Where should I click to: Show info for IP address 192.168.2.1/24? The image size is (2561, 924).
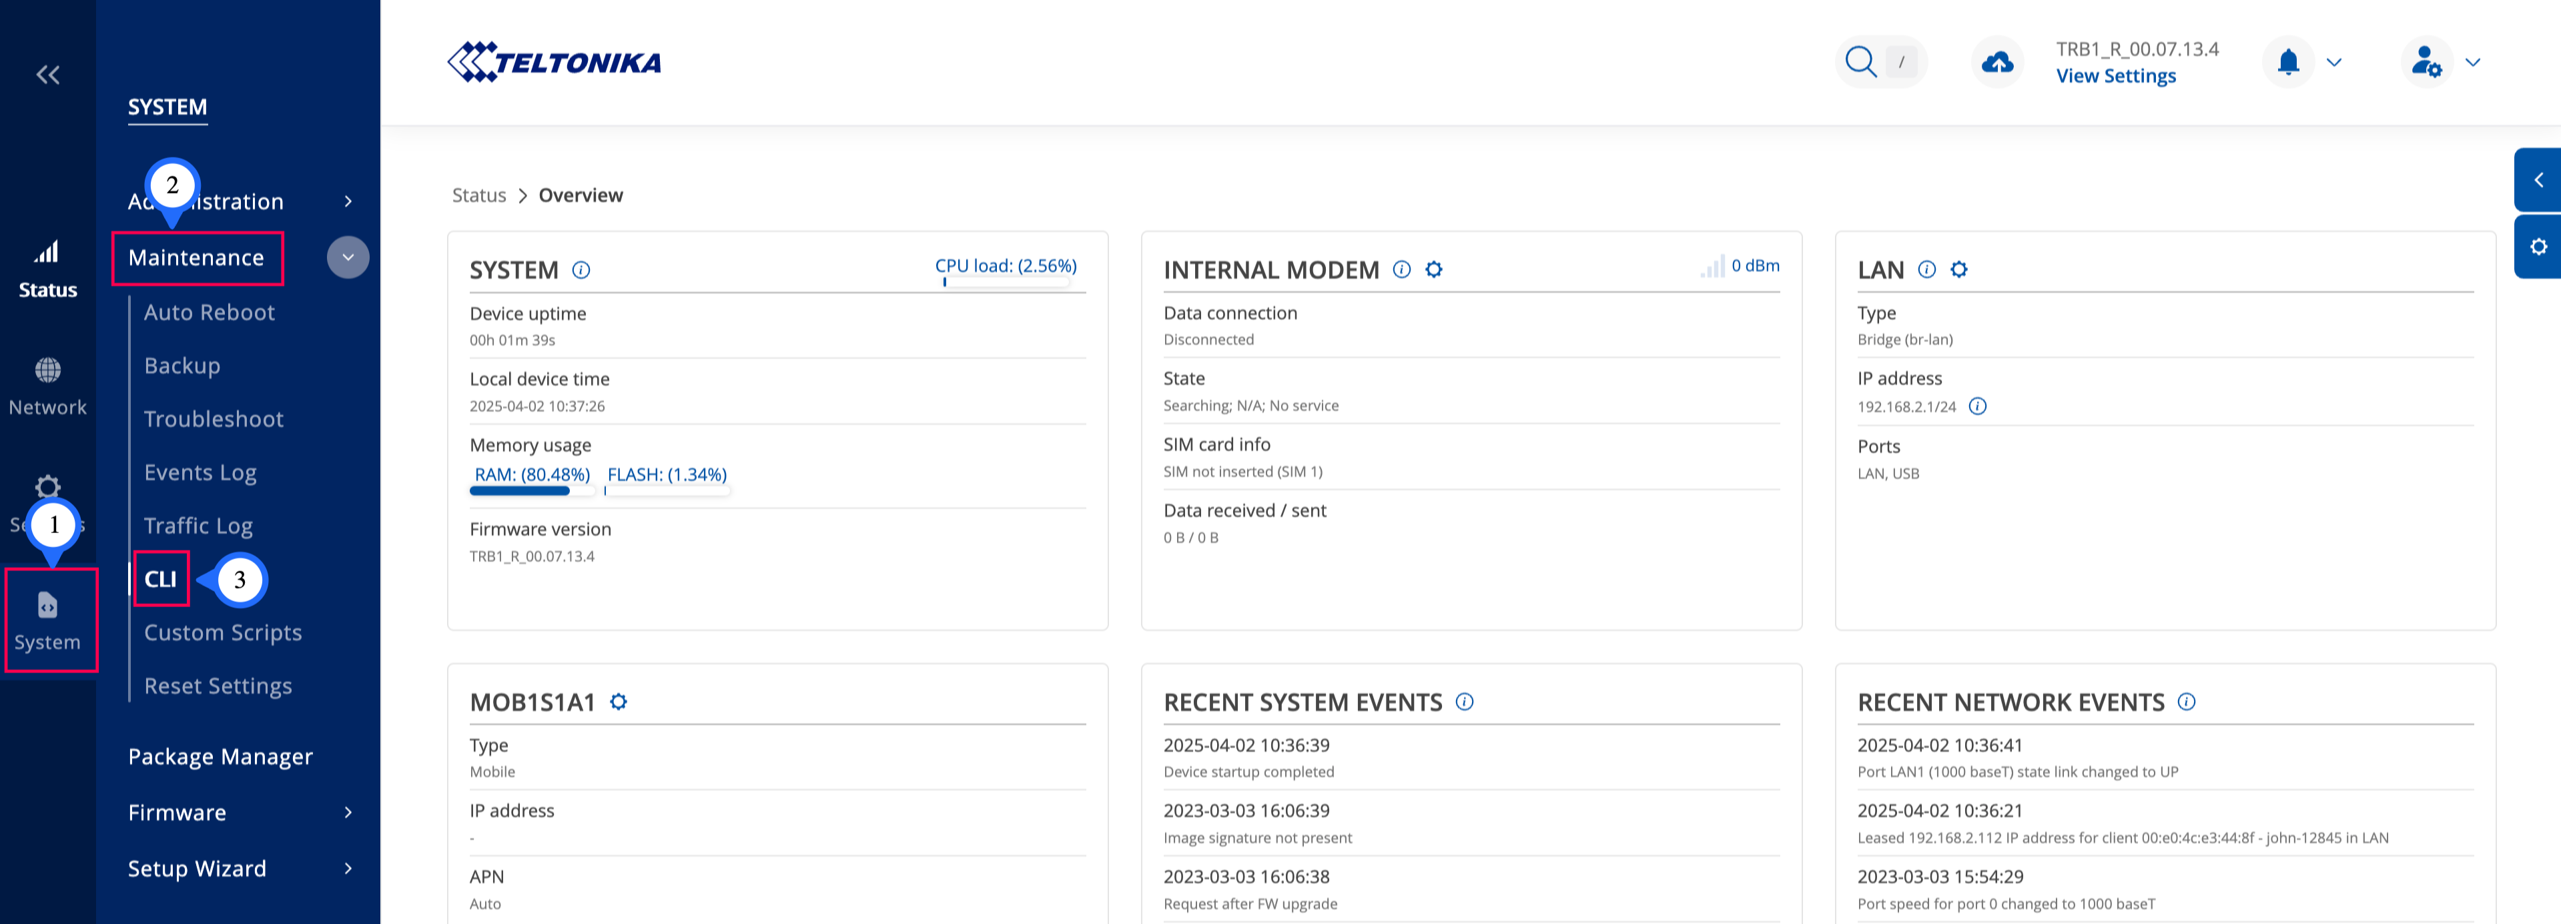(x=1977, y=406)
